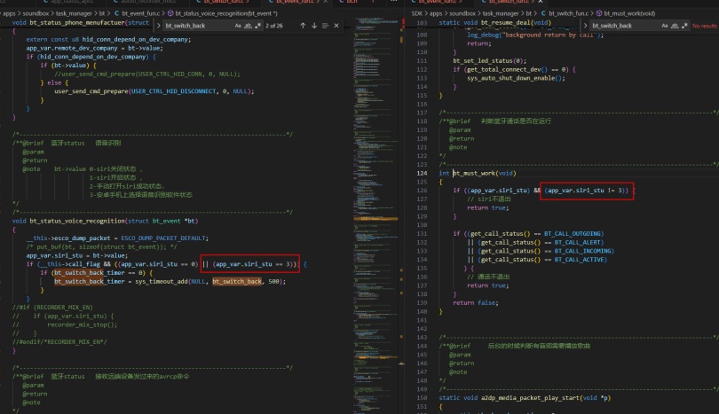Viewport: 719px width, 414px height.
Task: Click the 'No results' label in right find box
Action: coord(705,26)
